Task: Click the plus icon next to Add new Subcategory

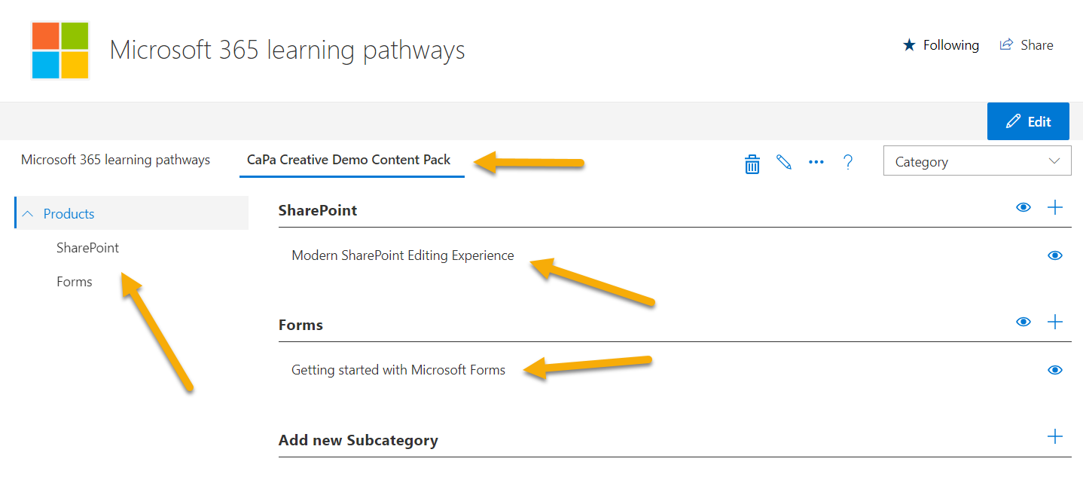Action: (1055, 436)
